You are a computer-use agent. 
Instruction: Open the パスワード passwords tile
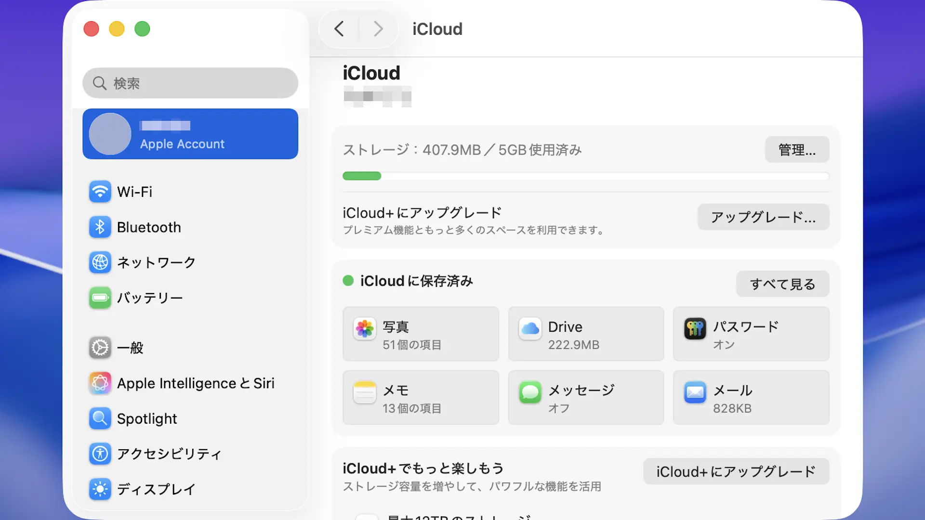(751, 334)
